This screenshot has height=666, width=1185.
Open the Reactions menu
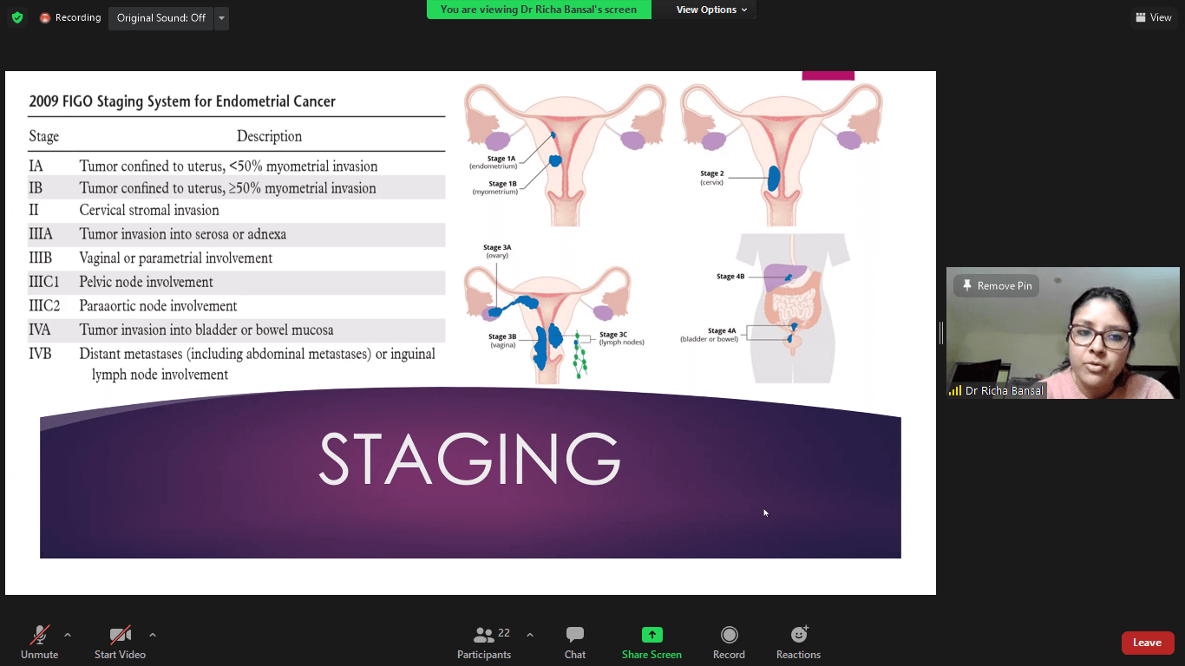coord(798,643)
